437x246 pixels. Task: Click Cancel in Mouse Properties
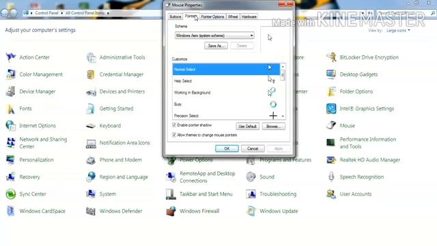(x=253, y=149)
